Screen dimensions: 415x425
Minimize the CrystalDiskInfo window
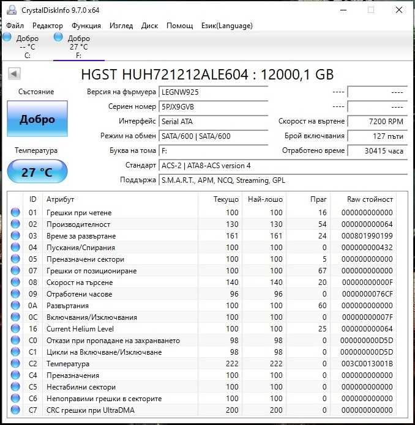(343, 10)
